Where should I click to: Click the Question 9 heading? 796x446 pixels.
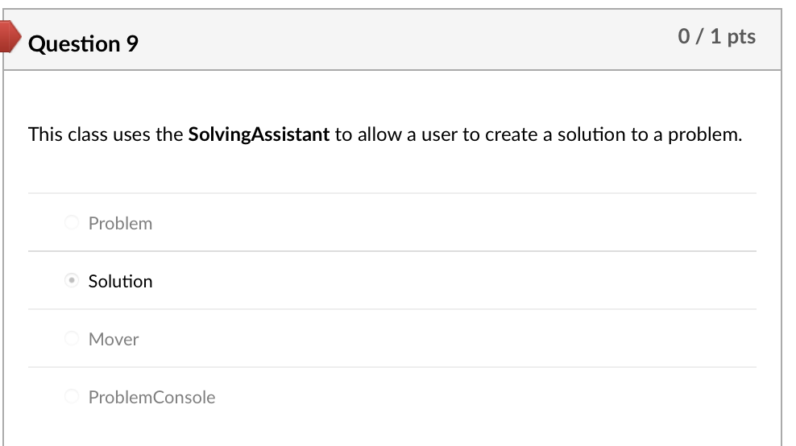(83, 43)
